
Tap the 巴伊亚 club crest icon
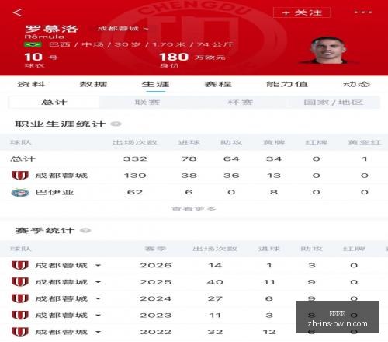point(20,193)
